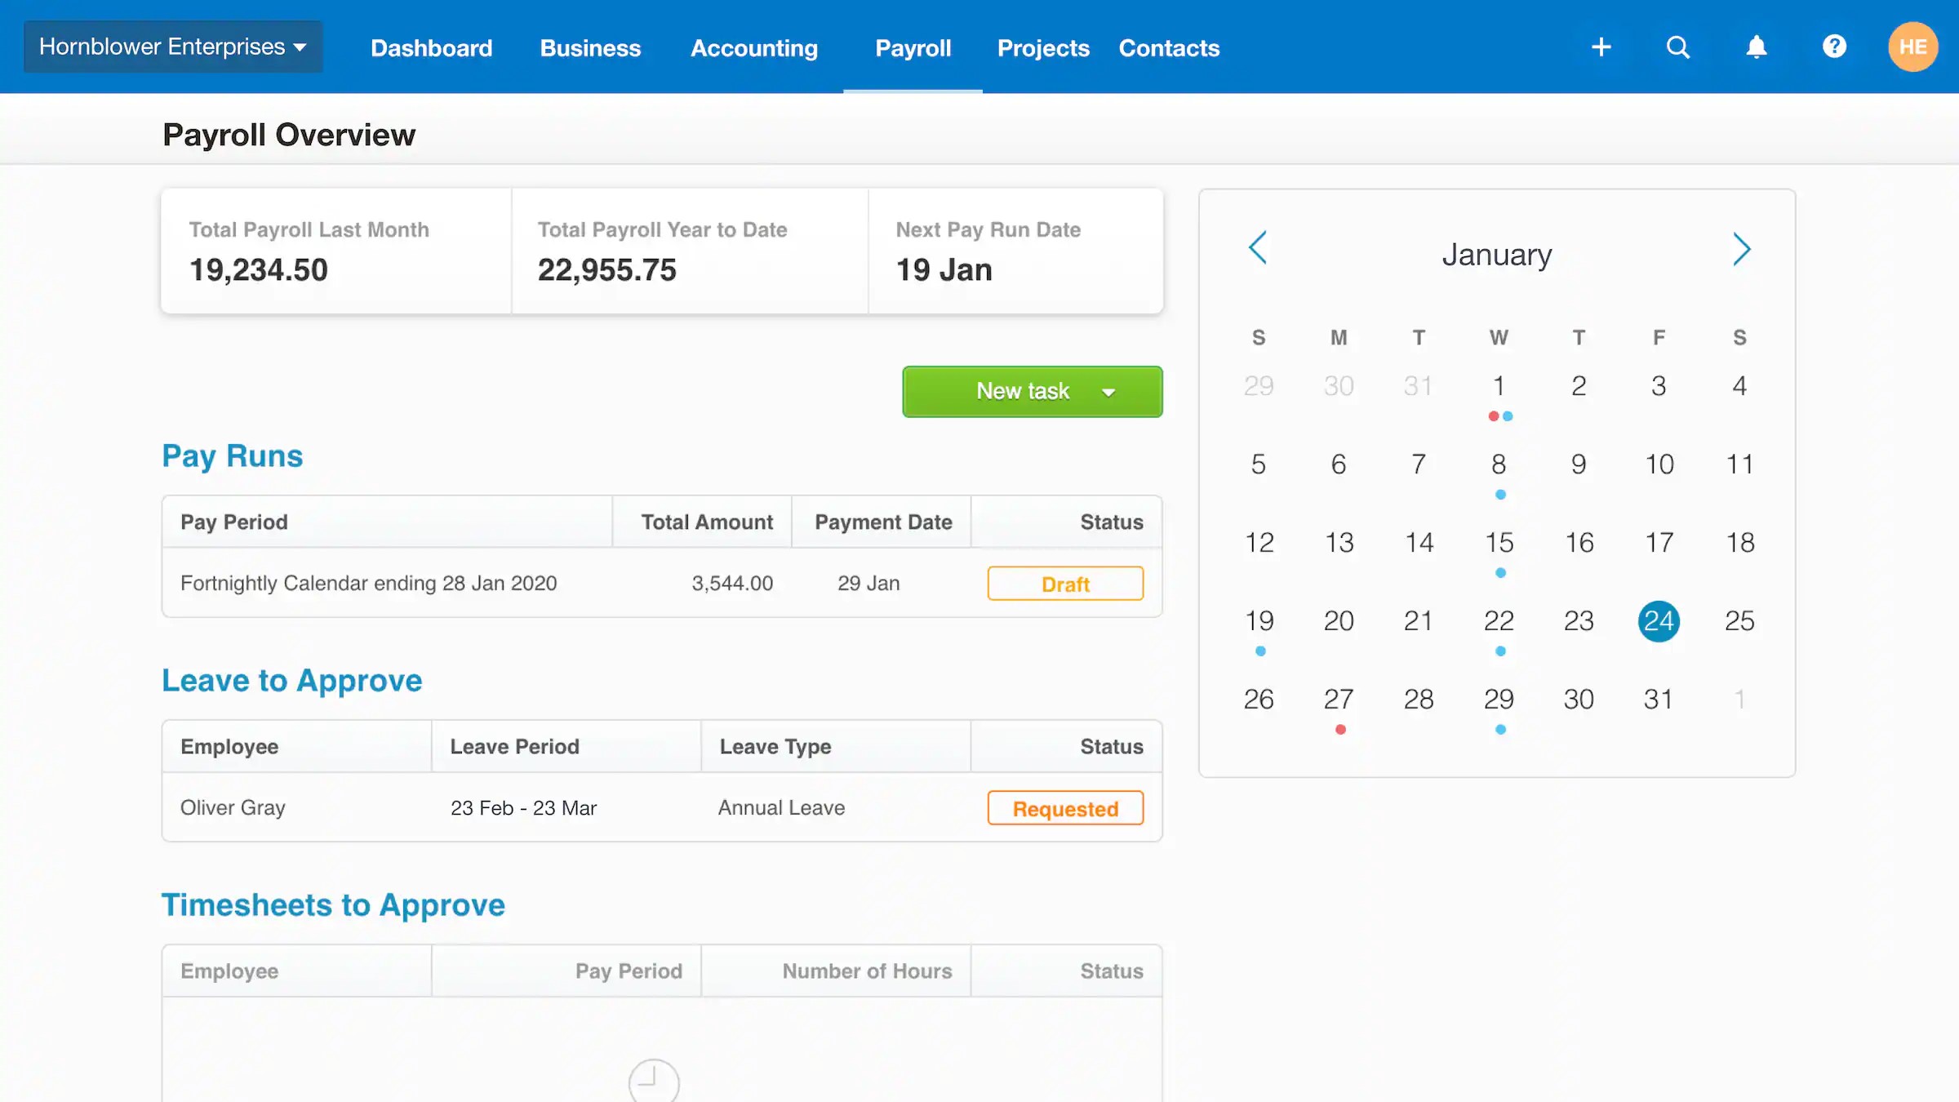Switch to the Payroll tab
Viewport: 1959px width, 1102px height.
pos(913,48)
